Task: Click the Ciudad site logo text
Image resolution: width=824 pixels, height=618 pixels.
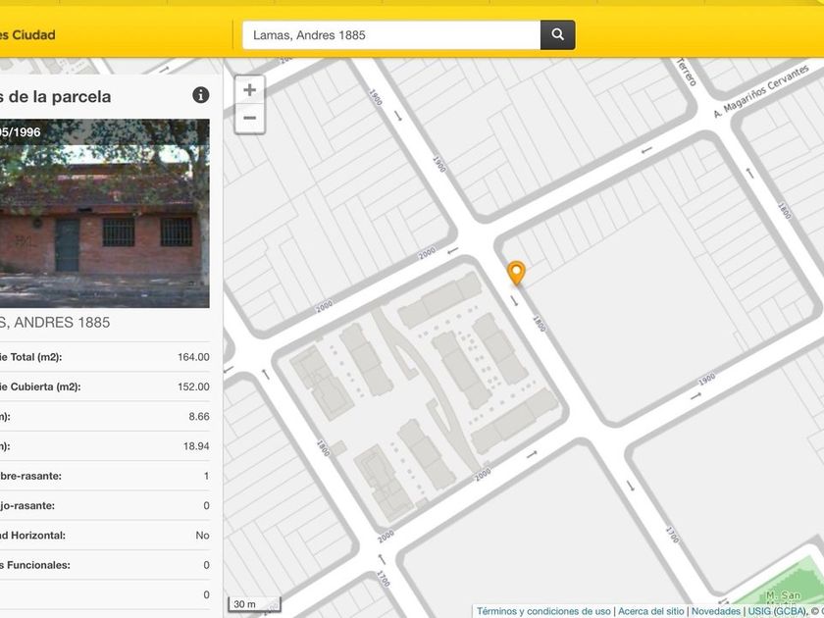Action: click(x=27, y=35)
